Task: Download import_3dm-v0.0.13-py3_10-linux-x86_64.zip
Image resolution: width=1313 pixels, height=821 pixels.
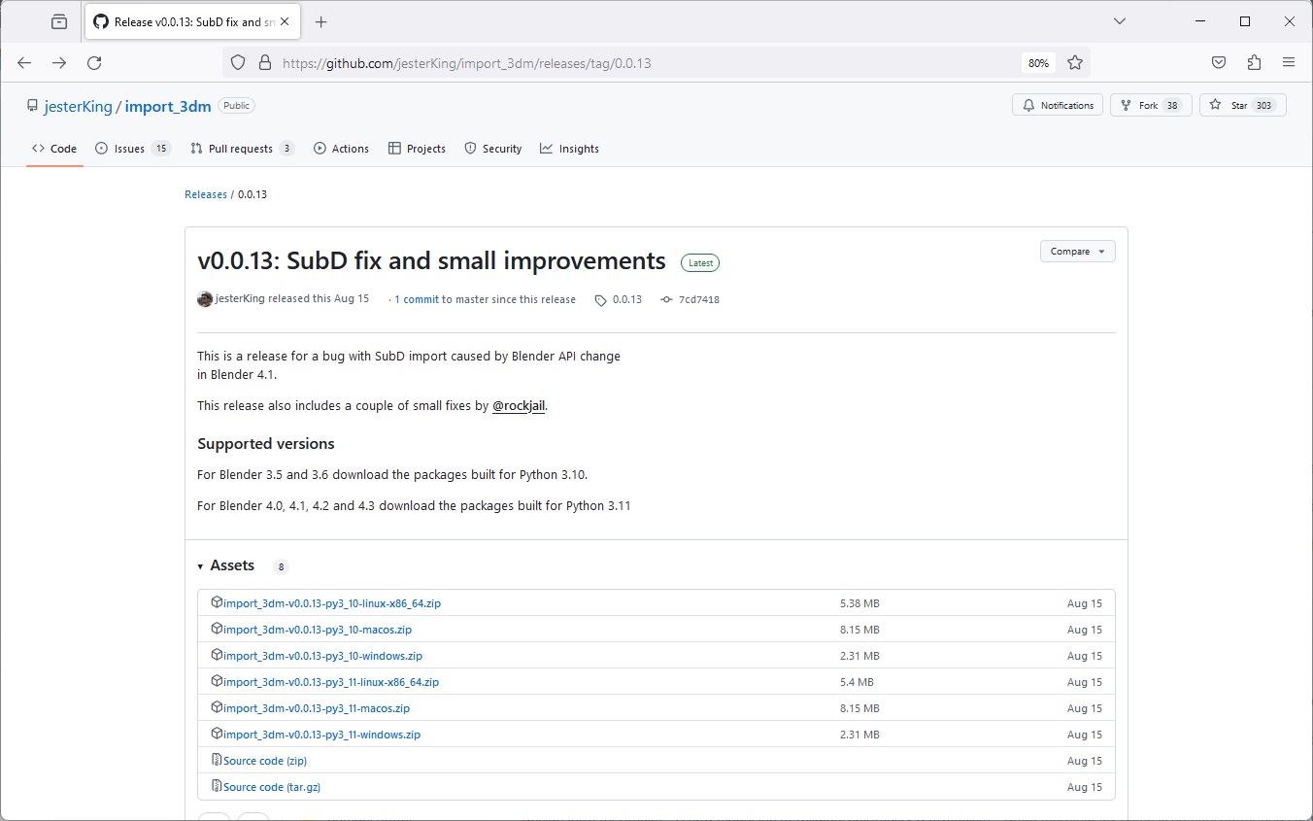Action: 332,603
